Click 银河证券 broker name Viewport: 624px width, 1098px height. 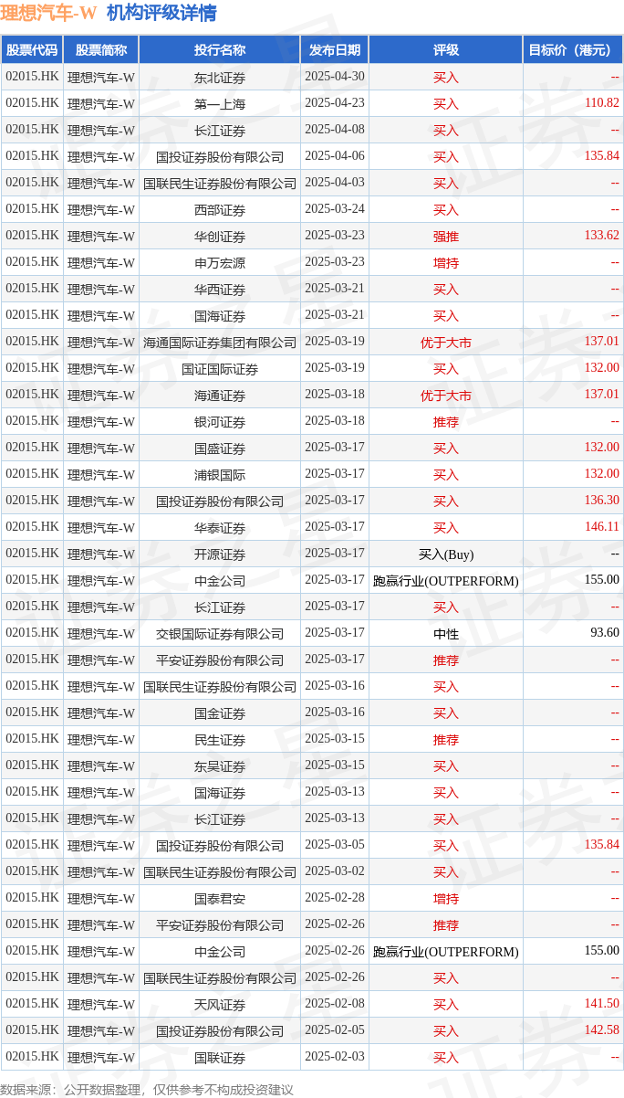(x=220, y=422)
